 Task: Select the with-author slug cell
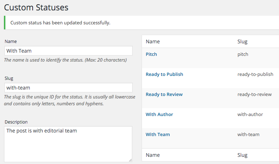point(250,115)
